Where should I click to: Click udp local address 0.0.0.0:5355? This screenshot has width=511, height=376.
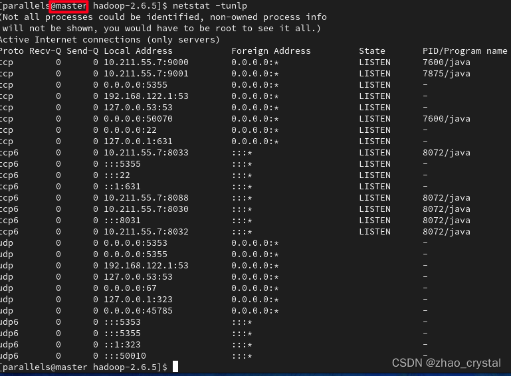[x=136, y=254]
